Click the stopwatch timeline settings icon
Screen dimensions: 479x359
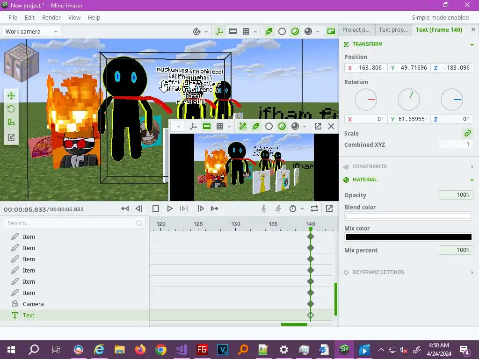293,208
